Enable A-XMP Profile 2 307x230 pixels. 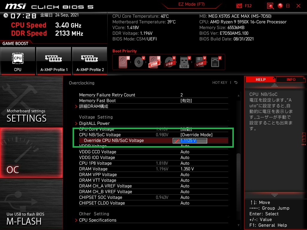coord(90,61)
